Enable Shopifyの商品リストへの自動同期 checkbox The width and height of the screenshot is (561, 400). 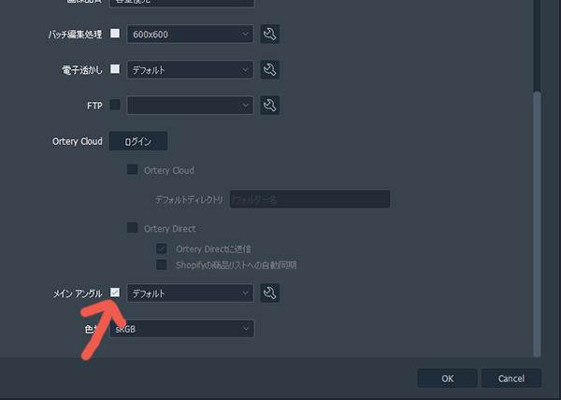[x=162, y=265]
